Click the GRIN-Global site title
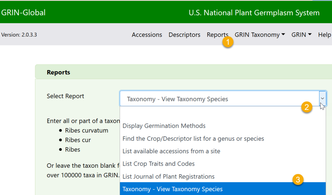332x195 pixels. pos(23,12)
